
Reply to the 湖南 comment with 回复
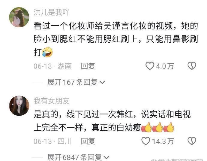click(88, 66)
